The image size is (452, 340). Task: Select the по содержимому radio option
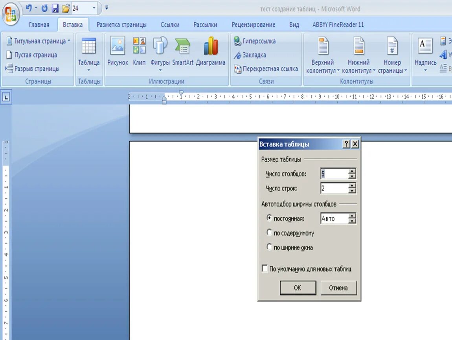point(269,232)
